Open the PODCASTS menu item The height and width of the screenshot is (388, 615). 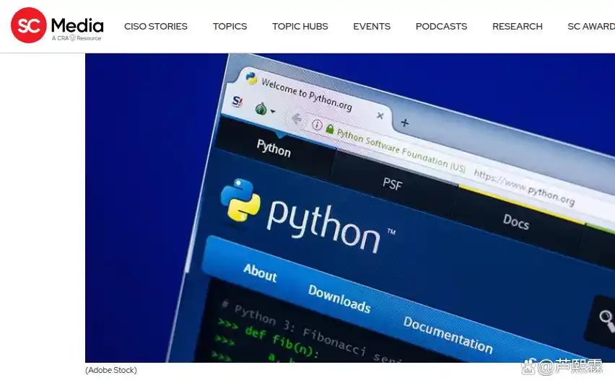pos(441,26)
